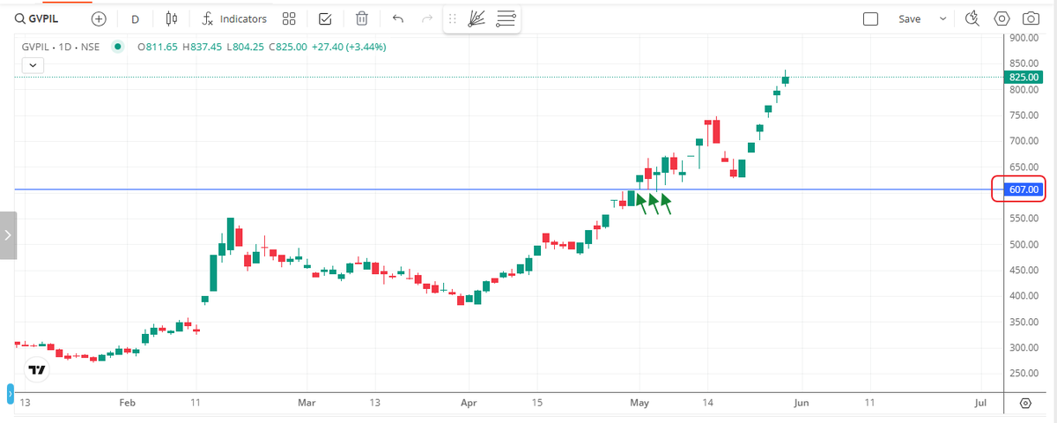Open price scale settings gear at bottom right
Screen dimensions: 1057x423
pos(1025,403)
